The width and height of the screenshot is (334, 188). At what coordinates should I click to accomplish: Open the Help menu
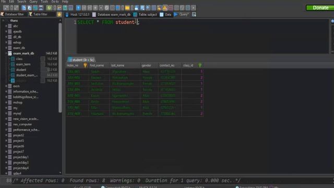[65, 2]
